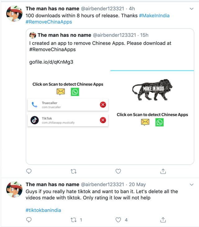Follow the #tiktokbanindia hashtag link

(43, 210)
